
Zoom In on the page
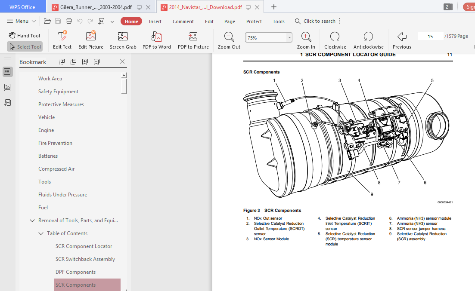point(306,40)
